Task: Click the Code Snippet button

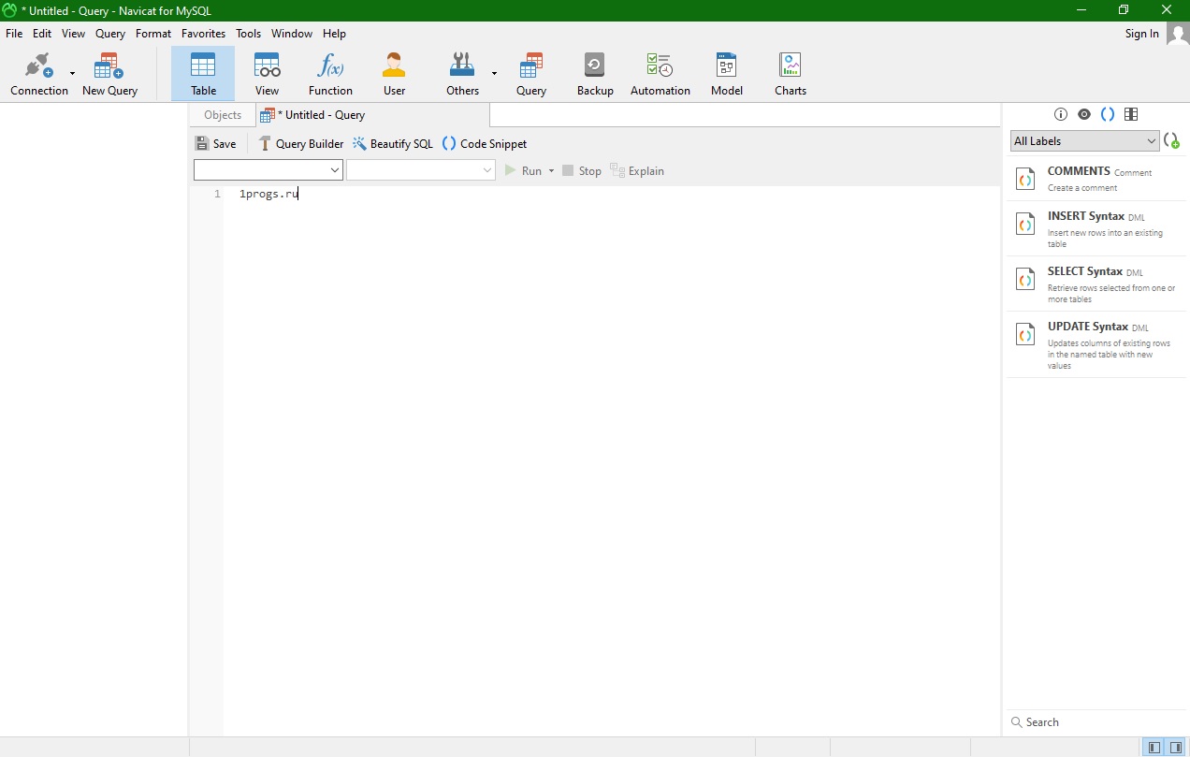Action: (485, 144)
